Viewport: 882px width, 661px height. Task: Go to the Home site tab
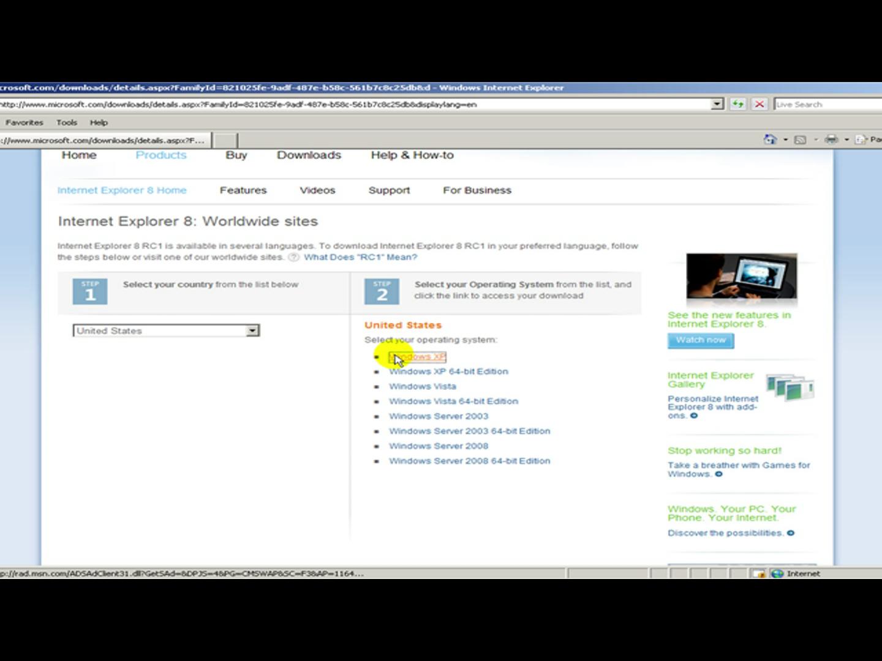coord(79,155)
